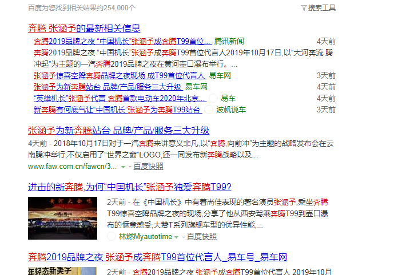The width and height of the screenshot is (406, 275).
Task: Expand the dropdown arrow after 林燃Myautotime
Action: pyautogui.click(x=177, y=237)
